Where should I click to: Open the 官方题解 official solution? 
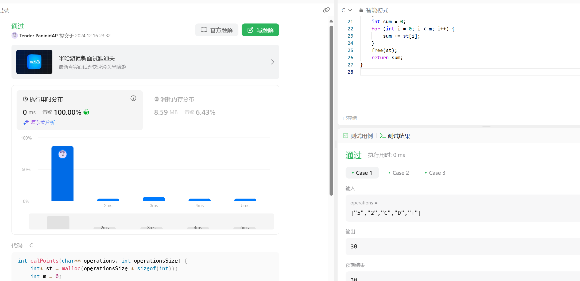pyautogui.click(x=216, y=30)
